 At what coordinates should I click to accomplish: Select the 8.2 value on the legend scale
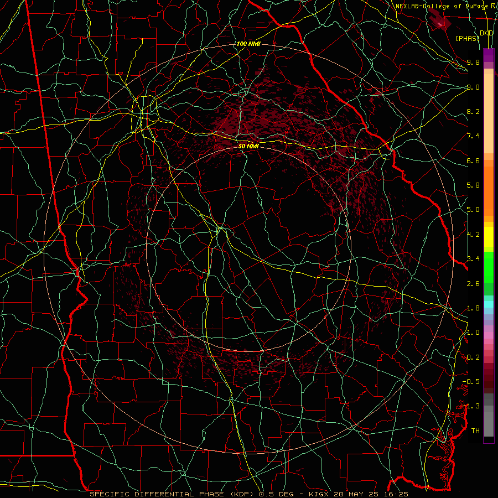(473, 111)
